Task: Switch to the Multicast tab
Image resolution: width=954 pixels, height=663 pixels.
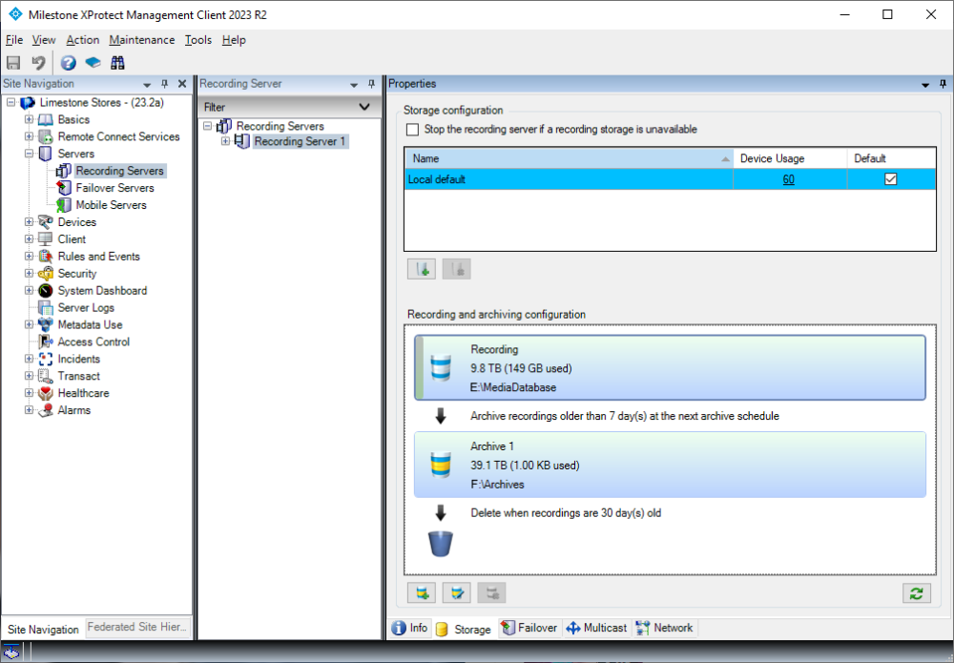Action: click(596, 628)
